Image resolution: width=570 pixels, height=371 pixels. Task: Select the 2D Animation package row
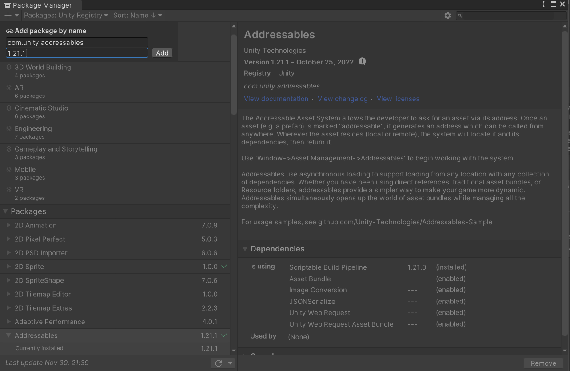(x=116, y=225)
